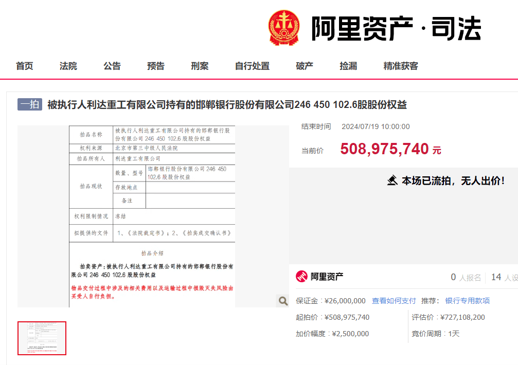Open the 法院 navigation tab

pos(68,66)
